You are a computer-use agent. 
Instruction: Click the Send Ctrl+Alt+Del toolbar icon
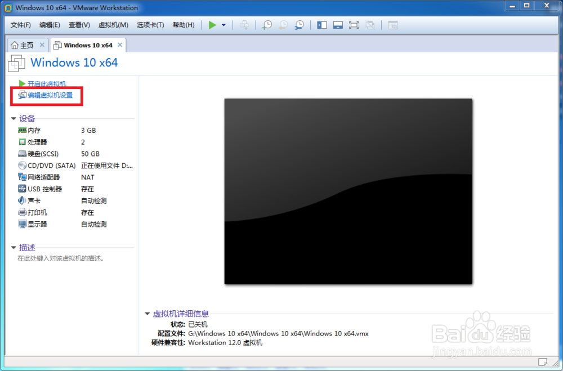coord(244,25)
